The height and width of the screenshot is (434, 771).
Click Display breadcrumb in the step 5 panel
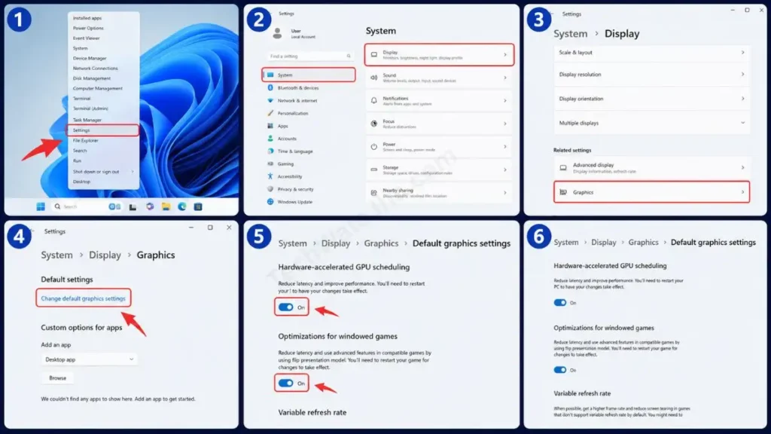336,243
